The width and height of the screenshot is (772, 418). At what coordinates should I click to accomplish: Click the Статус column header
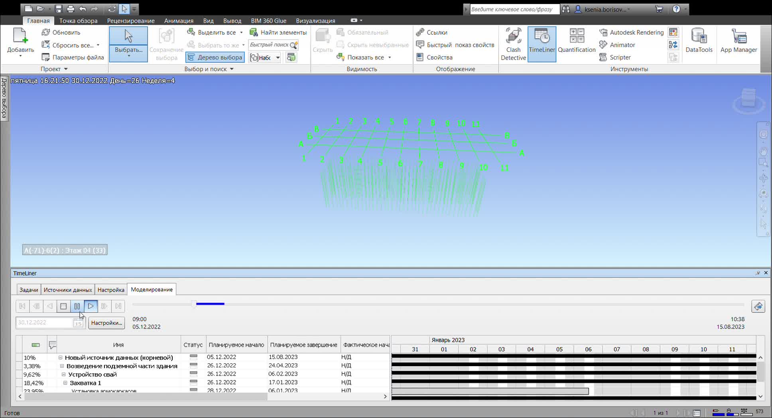(193, 345)
